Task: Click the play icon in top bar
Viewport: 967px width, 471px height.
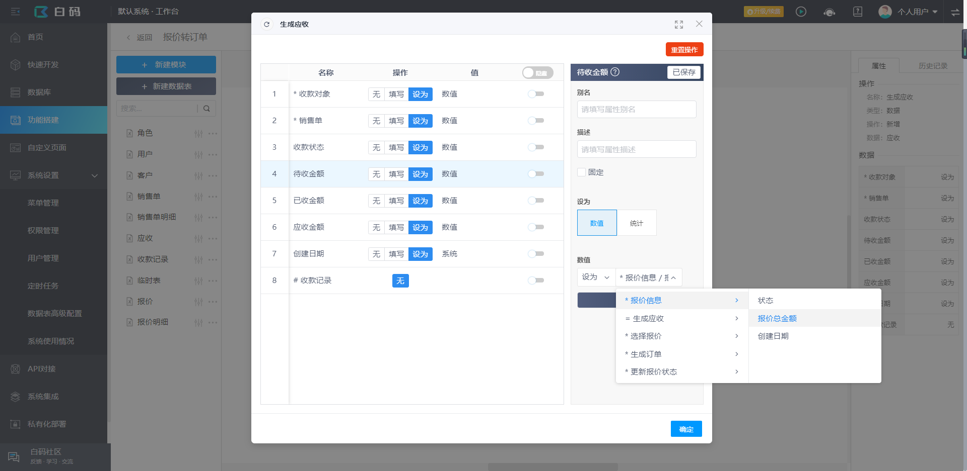Action: 801,12
